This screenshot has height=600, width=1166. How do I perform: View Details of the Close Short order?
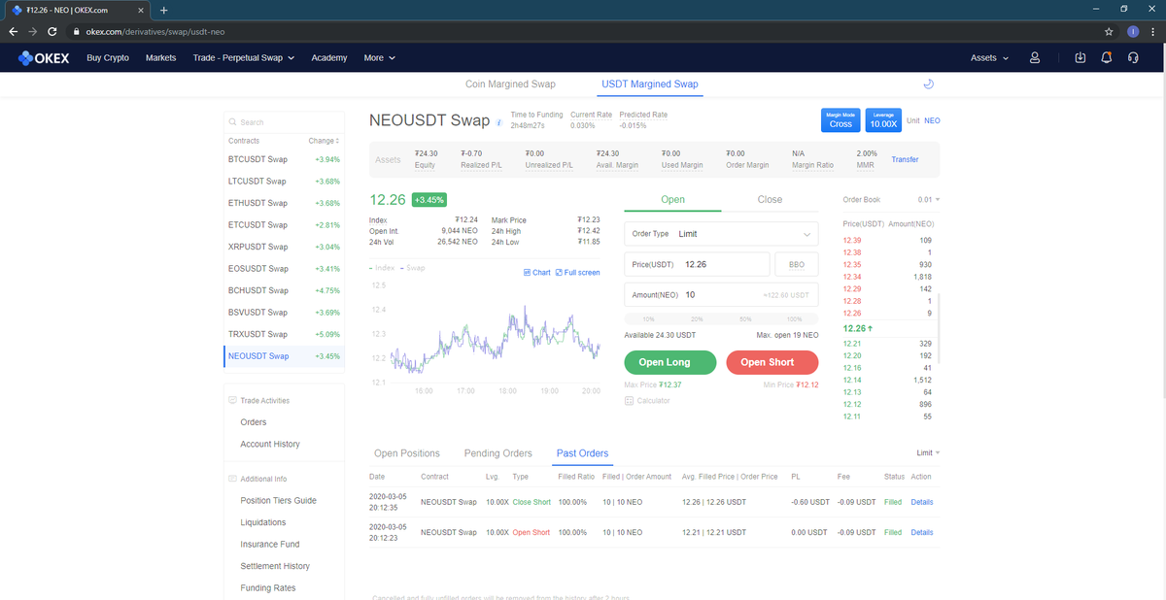[922, 502]
